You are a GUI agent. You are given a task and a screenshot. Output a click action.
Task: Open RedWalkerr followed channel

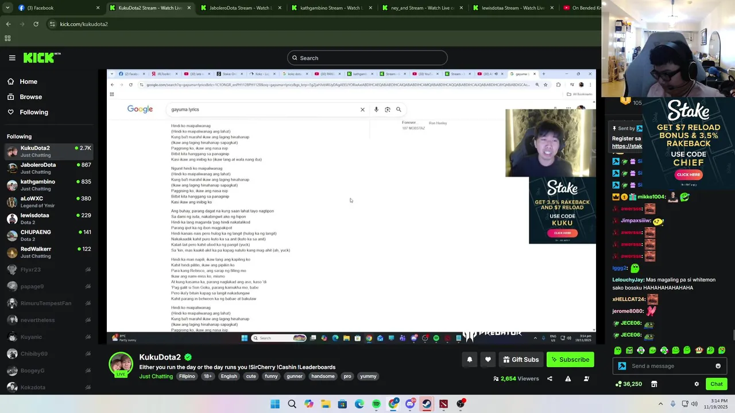pos(49,252)
